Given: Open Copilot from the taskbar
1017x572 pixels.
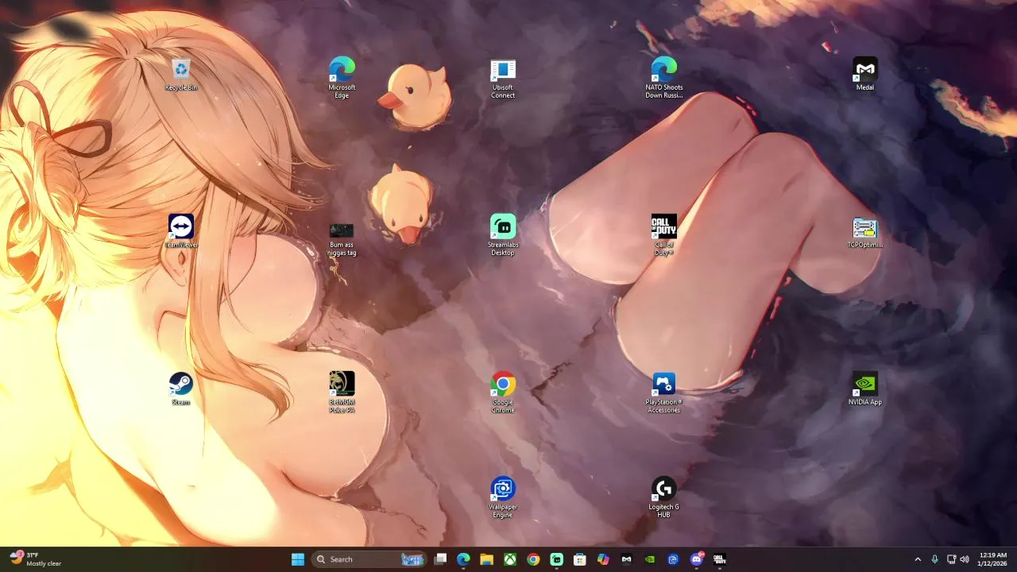Looking at the screenshot, I should point(603,559).
